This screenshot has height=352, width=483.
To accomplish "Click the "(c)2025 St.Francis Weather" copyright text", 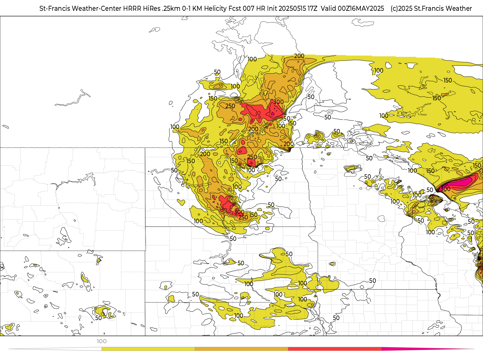I will (431, 9).
